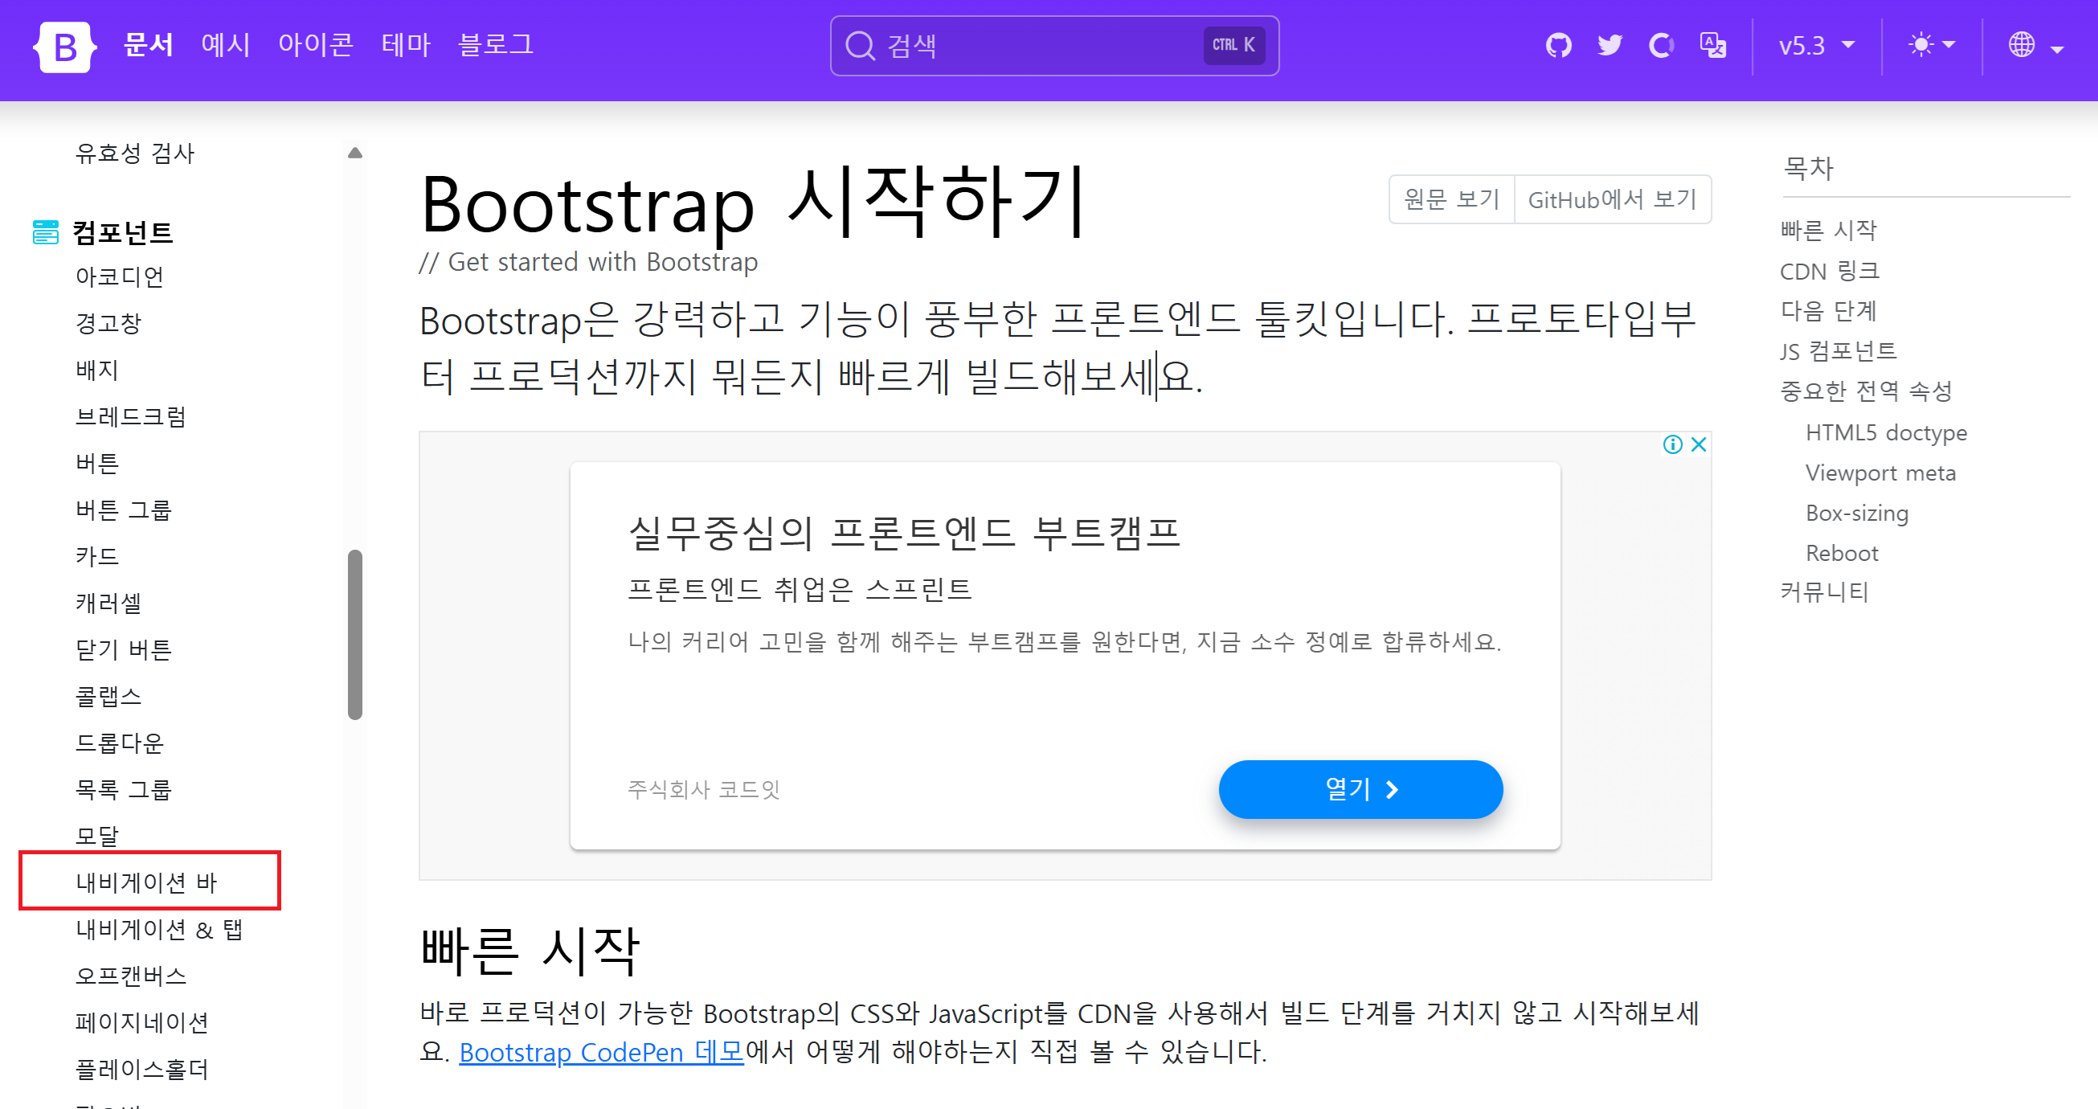2098x1109 pixels.
Task: Jump to JS 컴포넌트 in the 목차
Action: pos(1838,351)
